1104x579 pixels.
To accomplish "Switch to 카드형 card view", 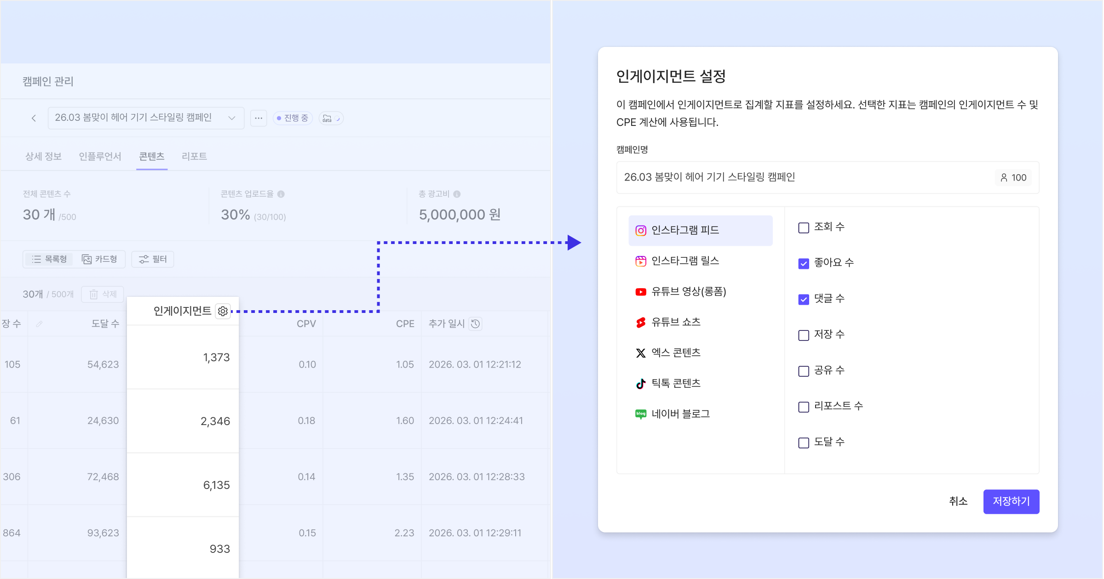I will pyautogui.click(x=100, y=259).
